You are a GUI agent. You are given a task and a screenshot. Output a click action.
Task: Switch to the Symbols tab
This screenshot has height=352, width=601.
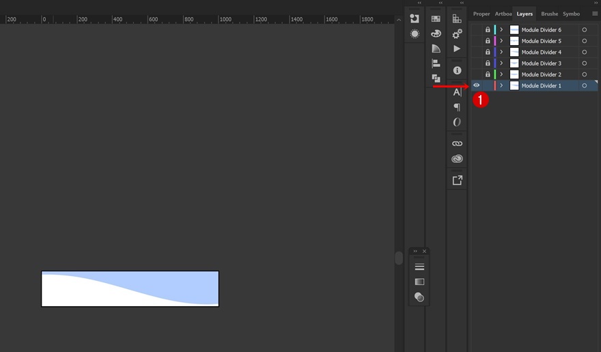coord(571,14)
